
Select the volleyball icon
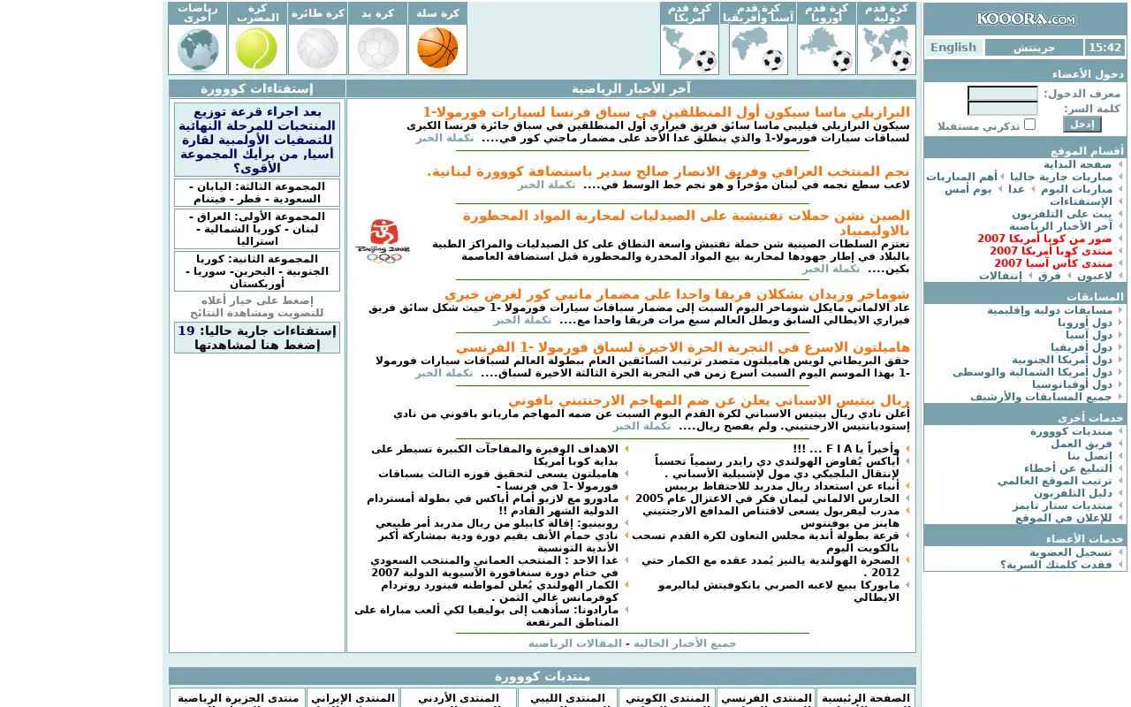(317, 49)
